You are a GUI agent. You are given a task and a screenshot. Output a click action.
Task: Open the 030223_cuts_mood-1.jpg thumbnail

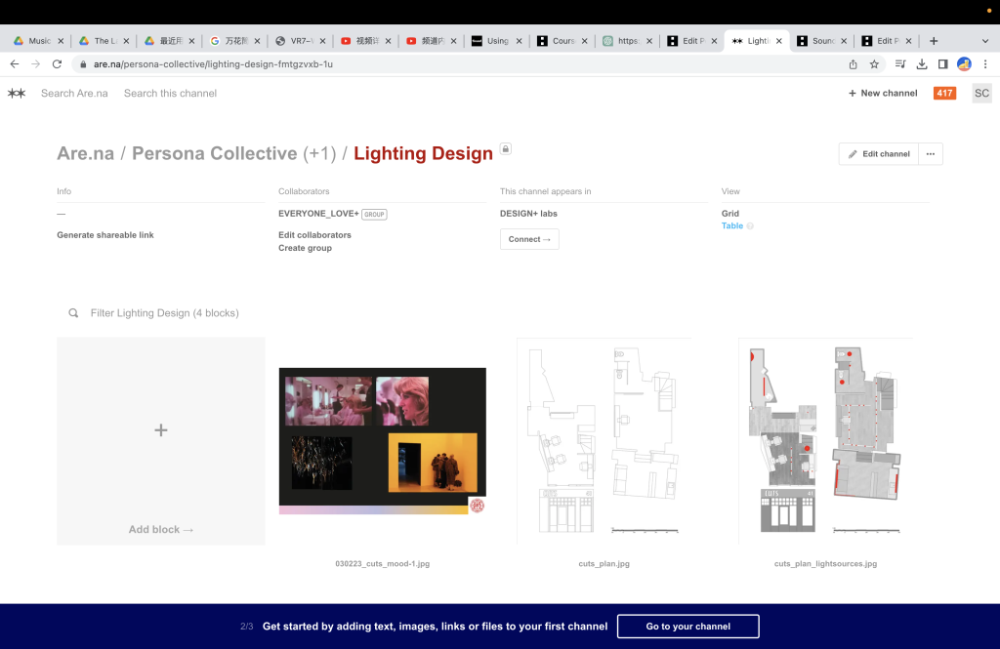[x=383, y=440]
